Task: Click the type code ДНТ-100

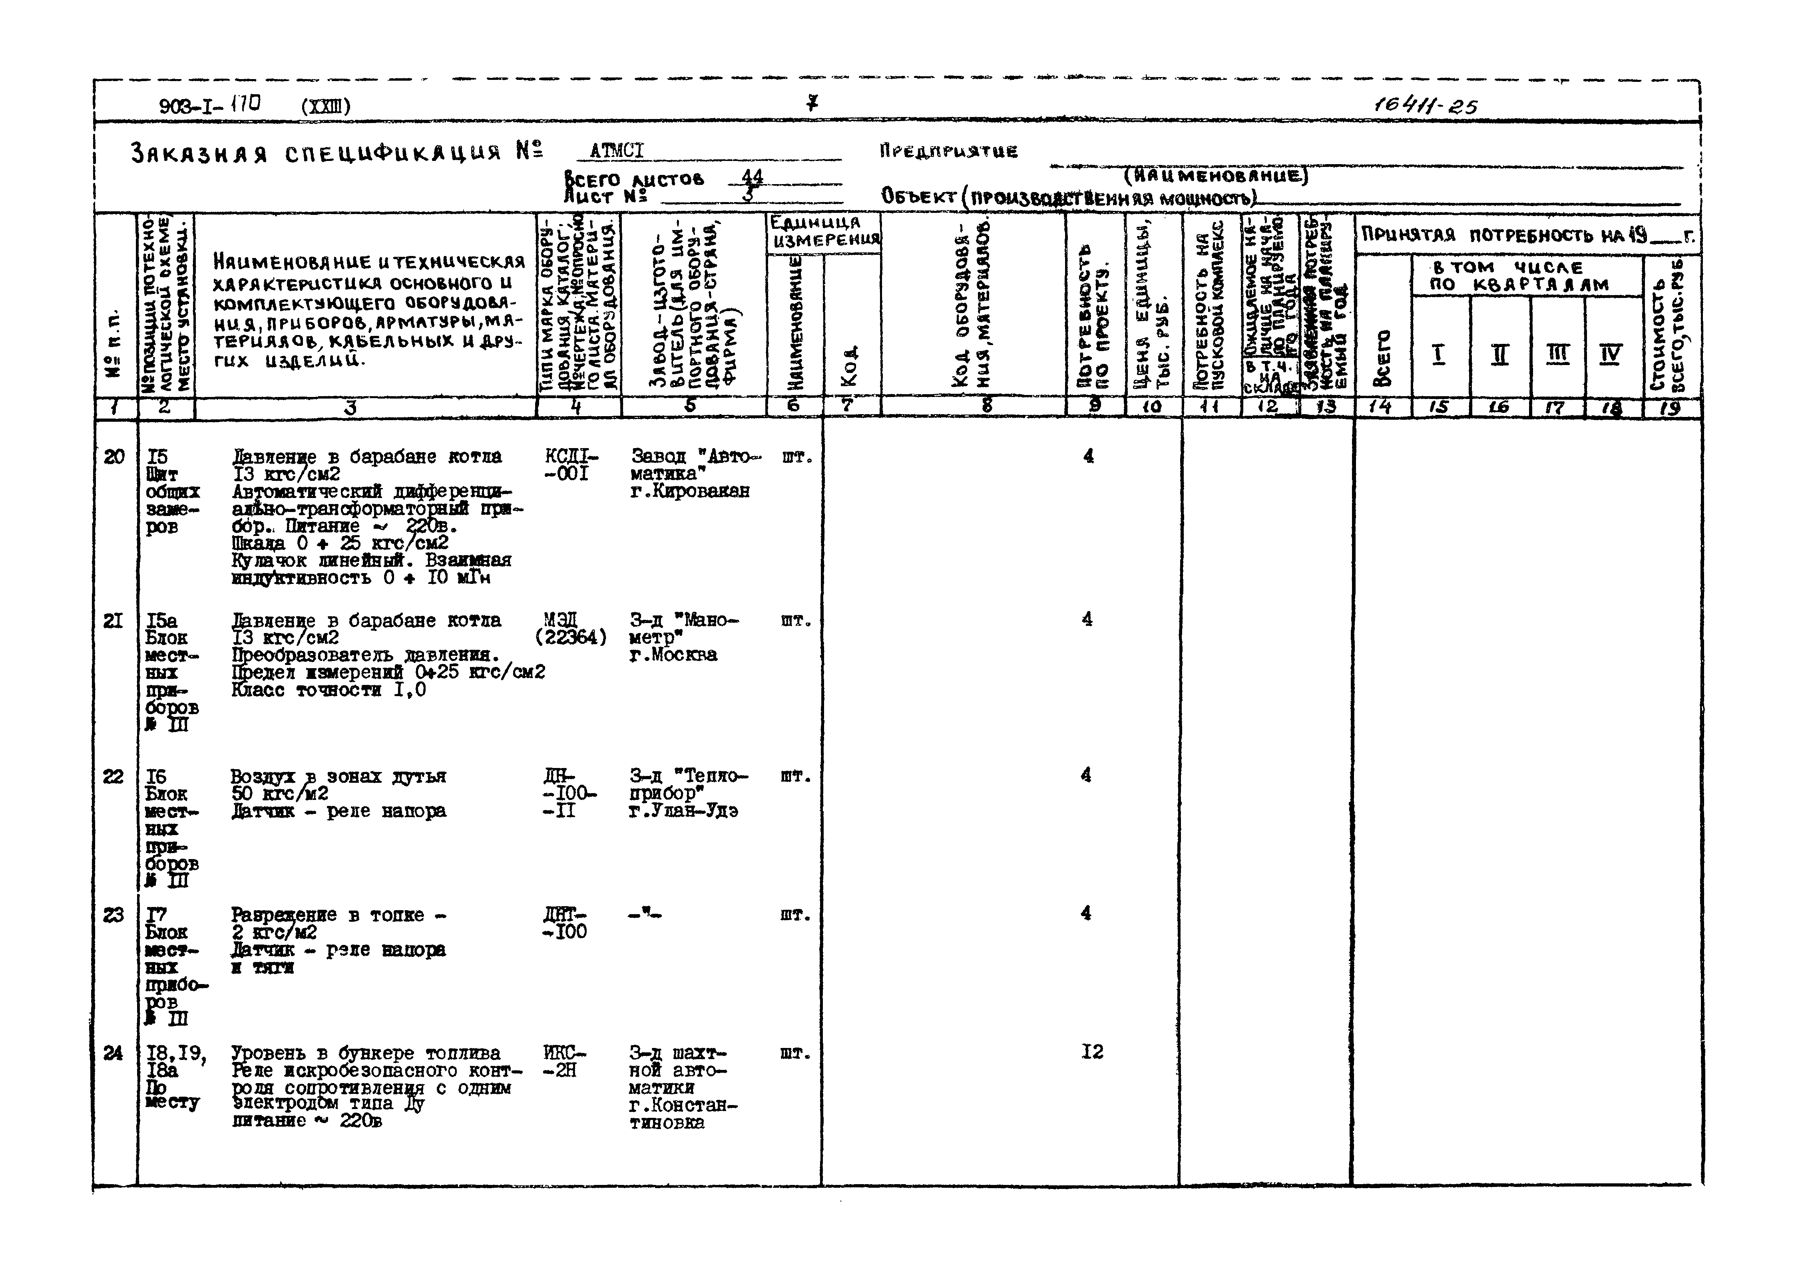Action: (x=565, y=923)
